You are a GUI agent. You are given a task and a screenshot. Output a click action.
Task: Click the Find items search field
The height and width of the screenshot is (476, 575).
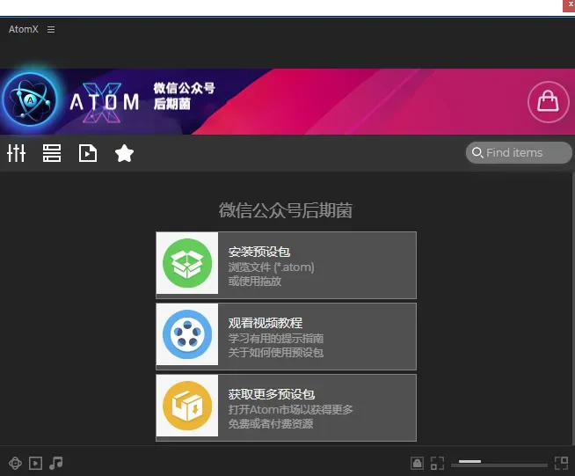coord(519,153)
